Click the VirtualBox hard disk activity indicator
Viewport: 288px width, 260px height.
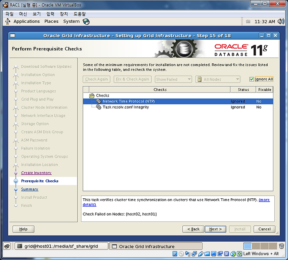175,254
